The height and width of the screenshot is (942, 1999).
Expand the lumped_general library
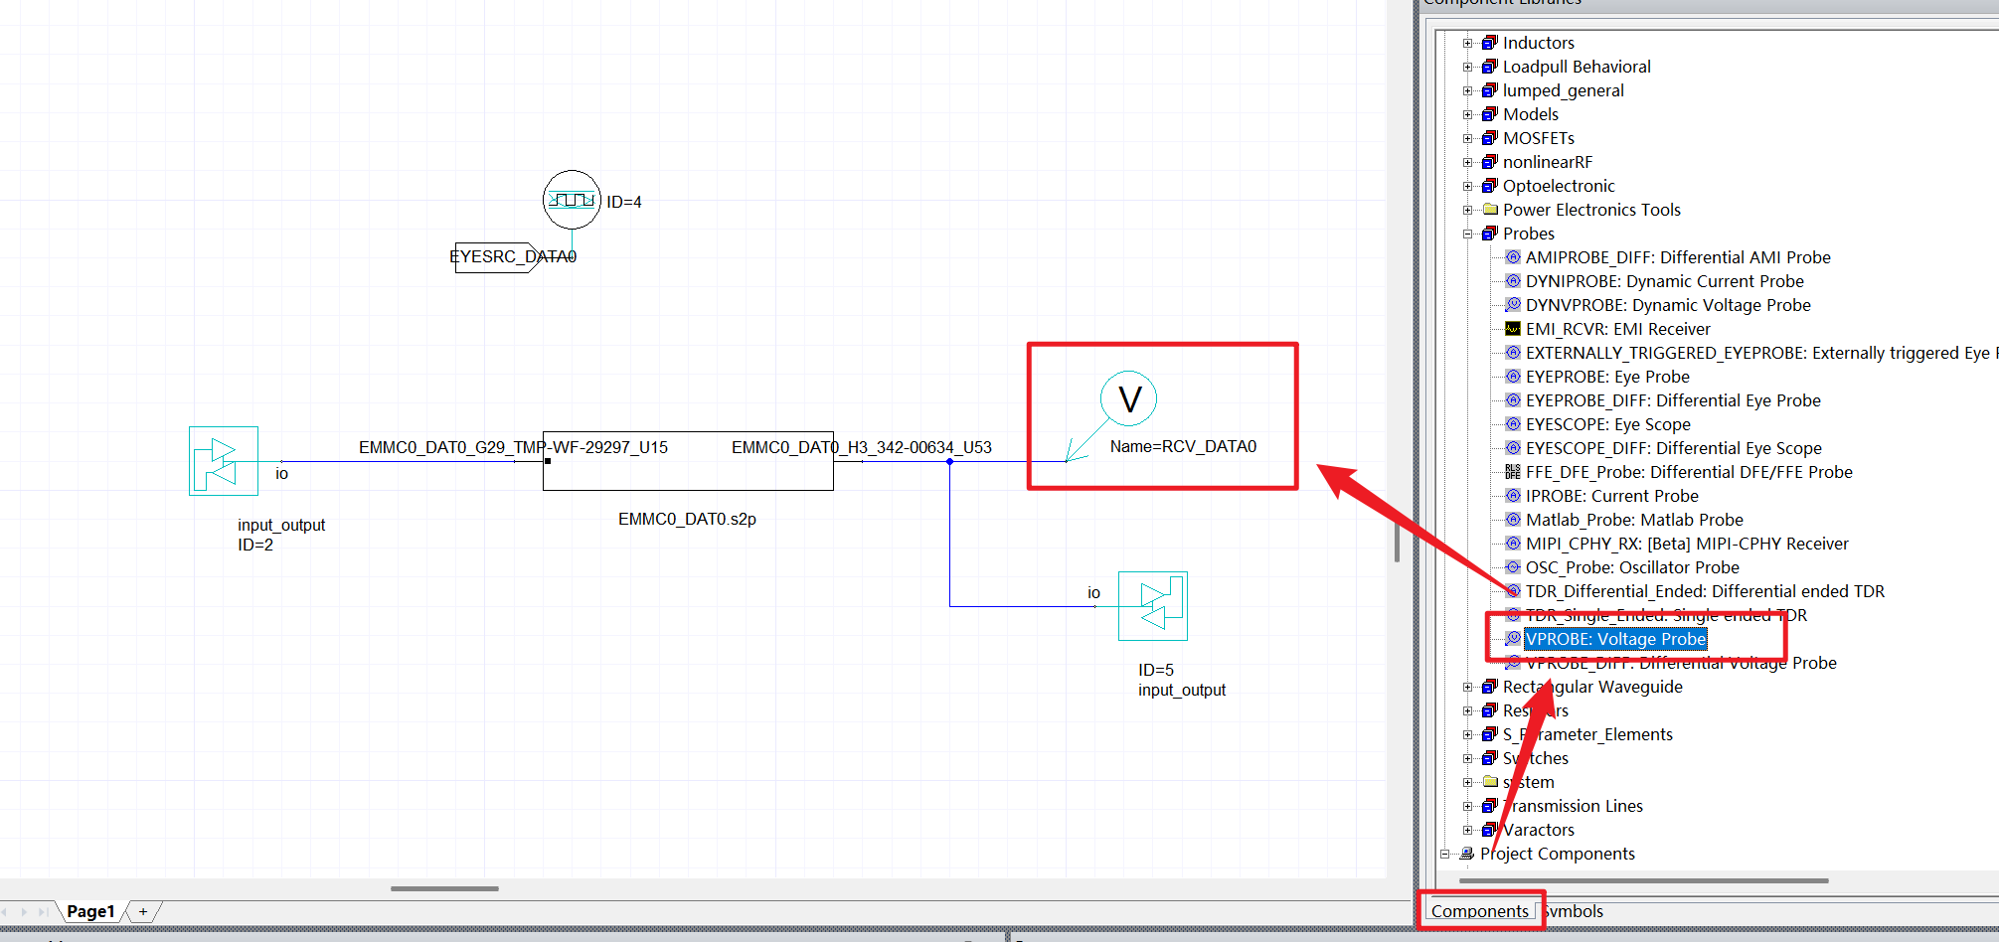tap(1467, 90)
